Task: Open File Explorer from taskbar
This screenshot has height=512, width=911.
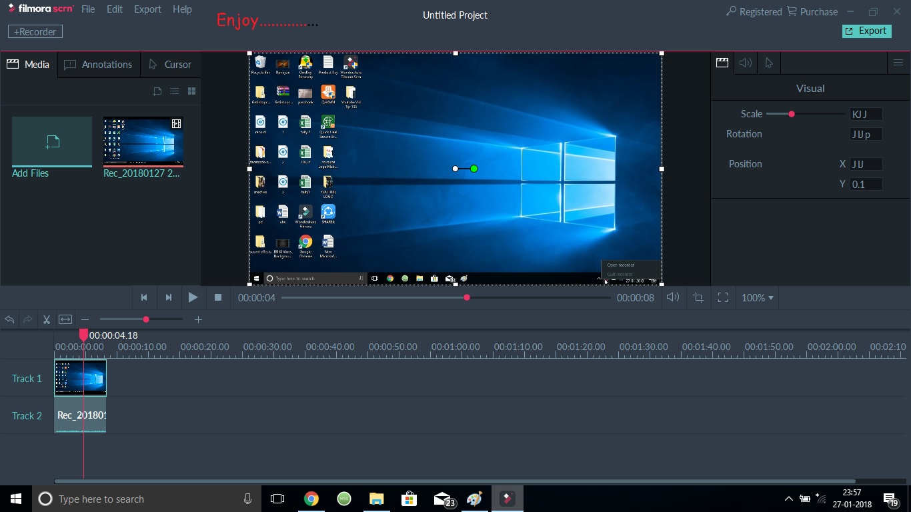Action: [377, 499]
